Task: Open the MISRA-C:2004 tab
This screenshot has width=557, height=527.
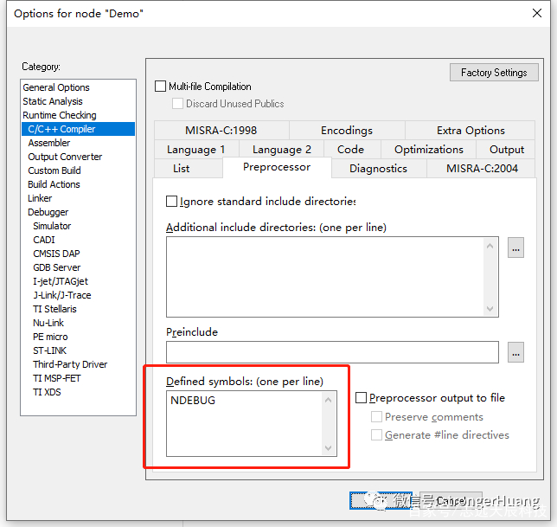Action: coord(482,169)
